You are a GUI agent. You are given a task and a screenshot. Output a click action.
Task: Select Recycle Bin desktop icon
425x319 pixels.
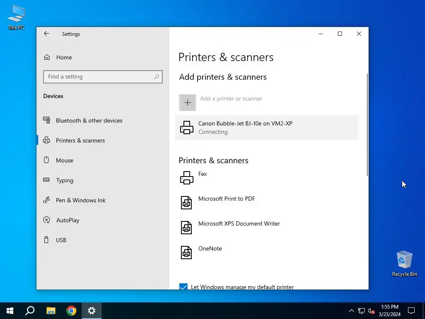404,264
